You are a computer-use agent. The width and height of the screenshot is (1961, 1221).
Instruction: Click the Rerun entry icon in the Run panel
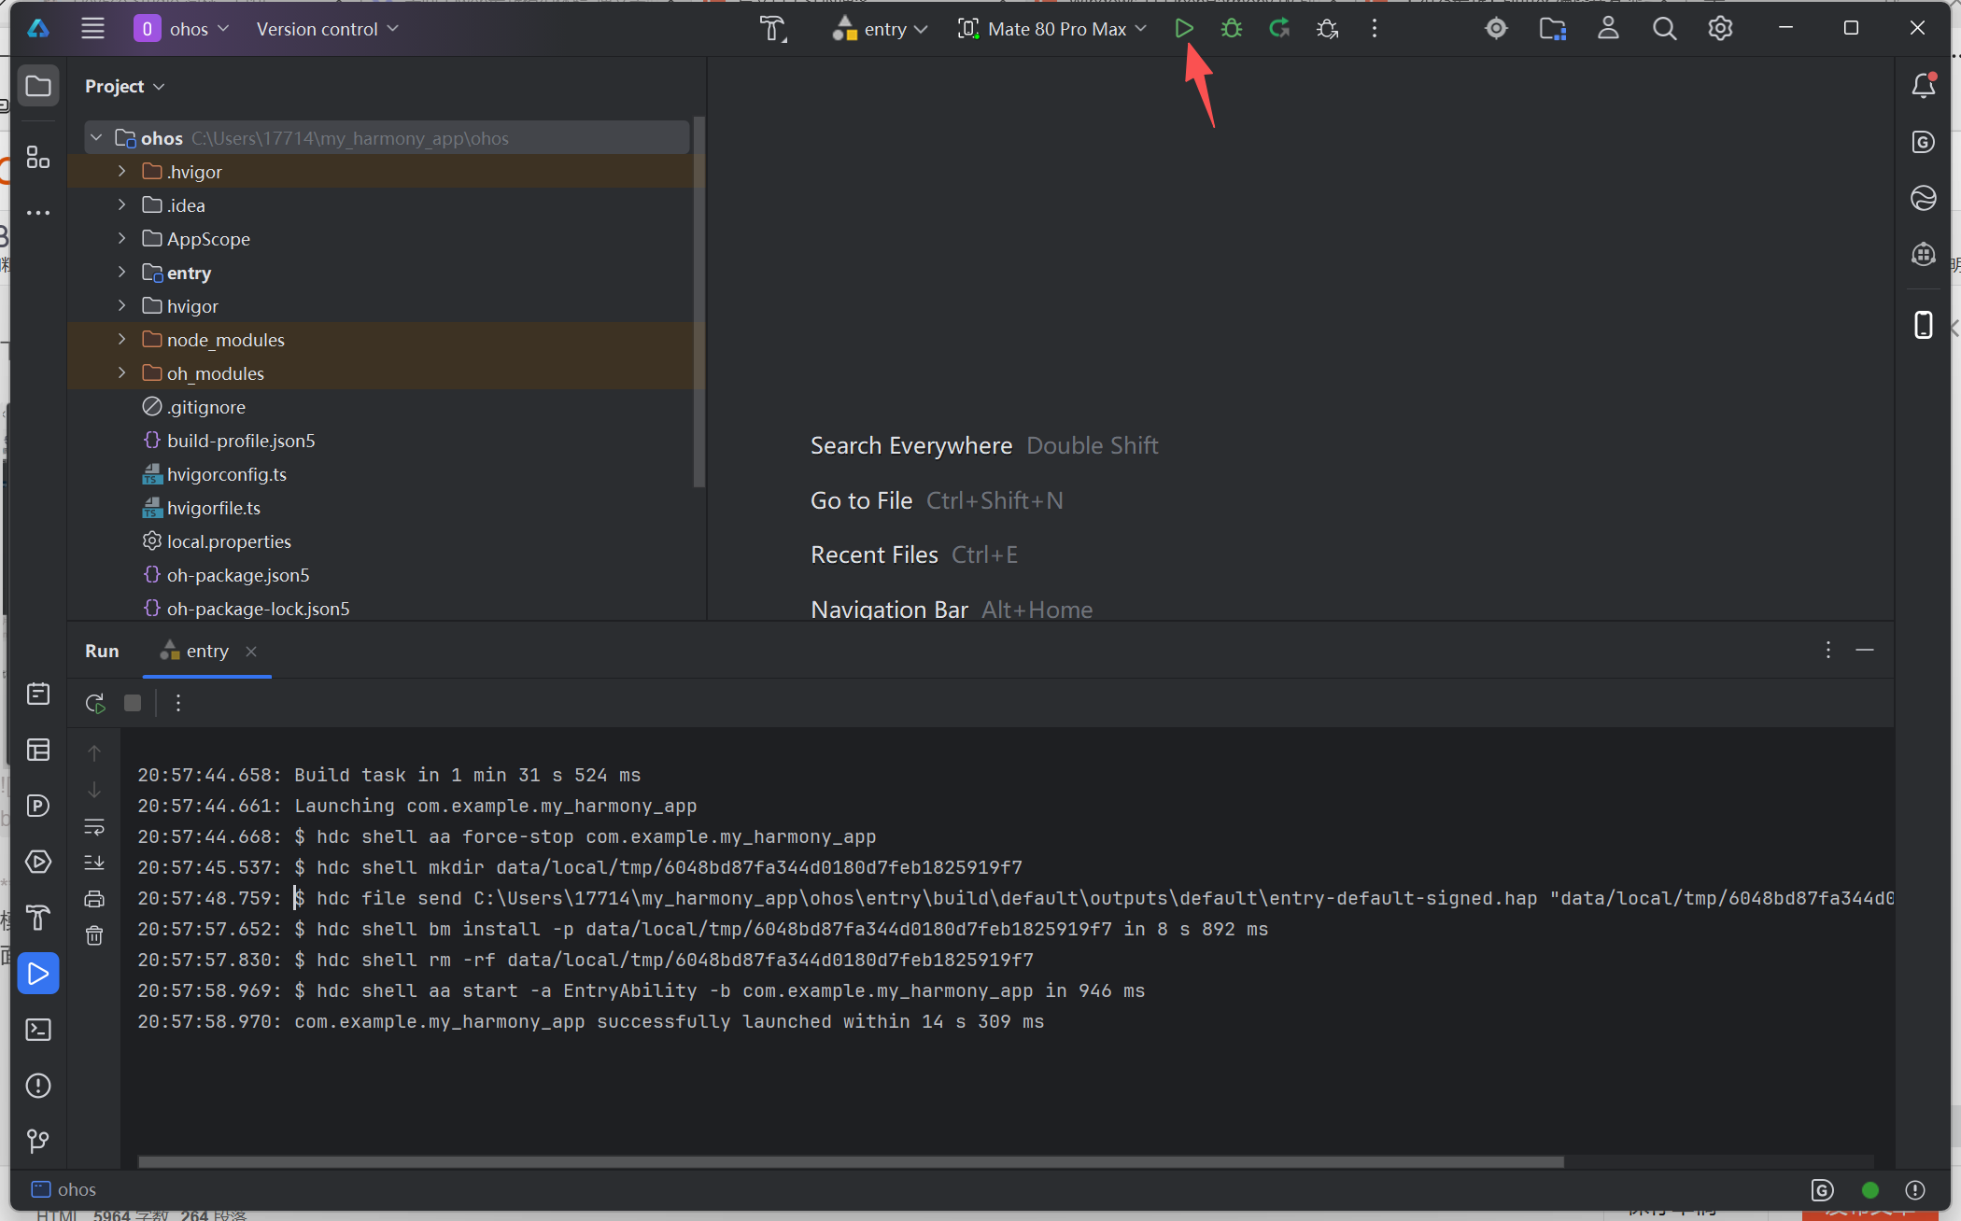94,703
